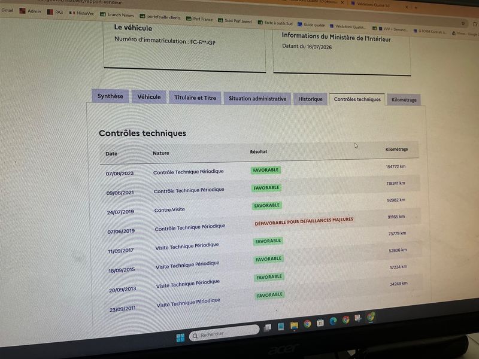The image size is (479, 359).
Task: Open the Kilométrage tab
Action: [x=404, y=100]
